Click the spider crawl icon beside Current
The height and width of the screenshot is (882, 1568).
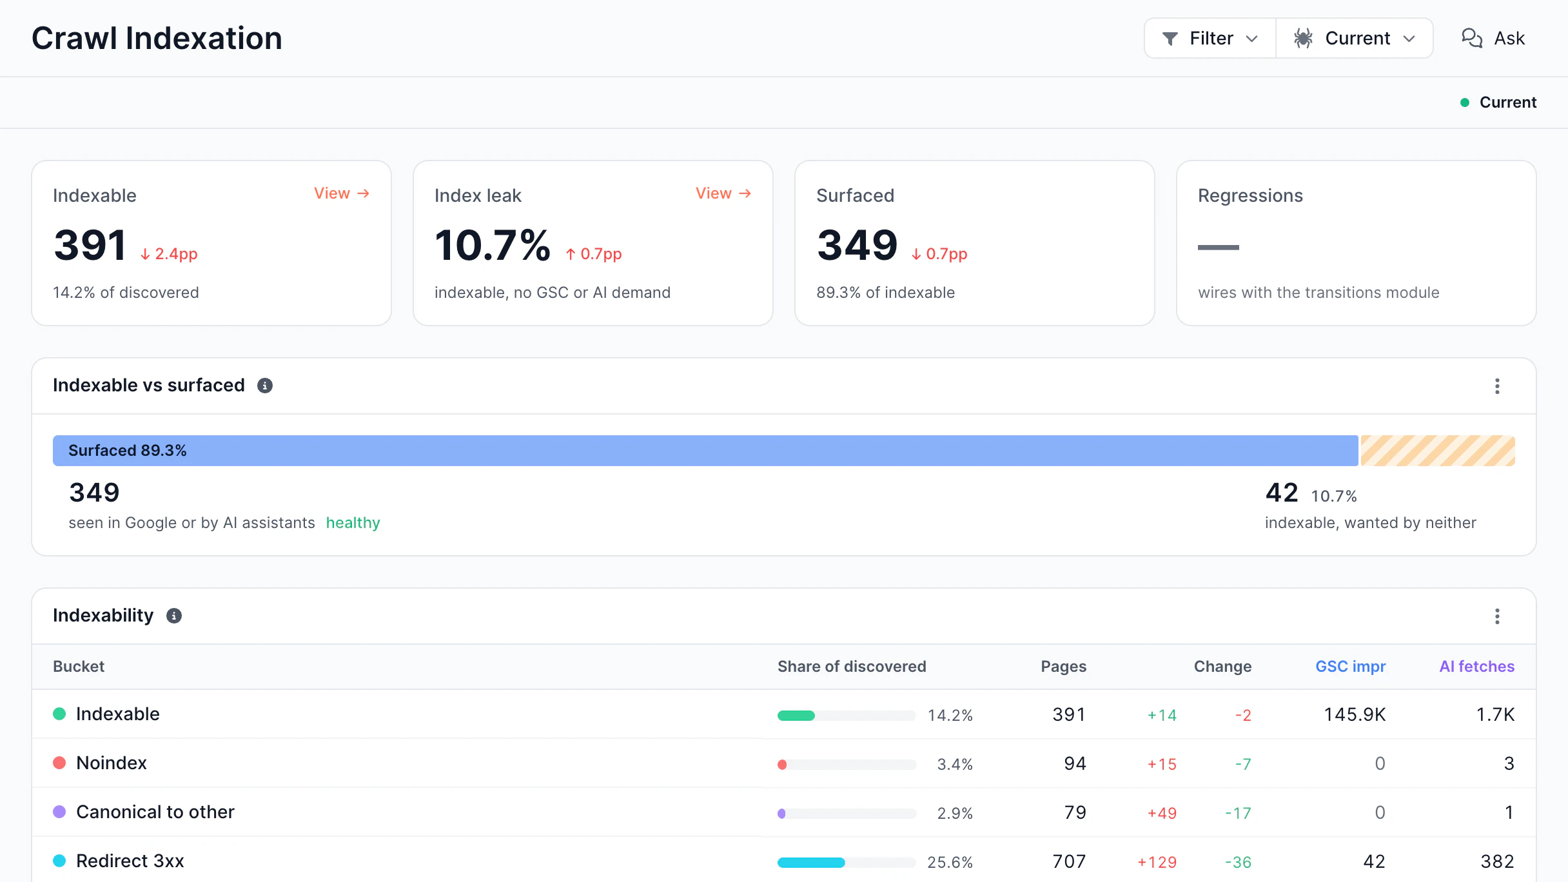click(1303, 39)
